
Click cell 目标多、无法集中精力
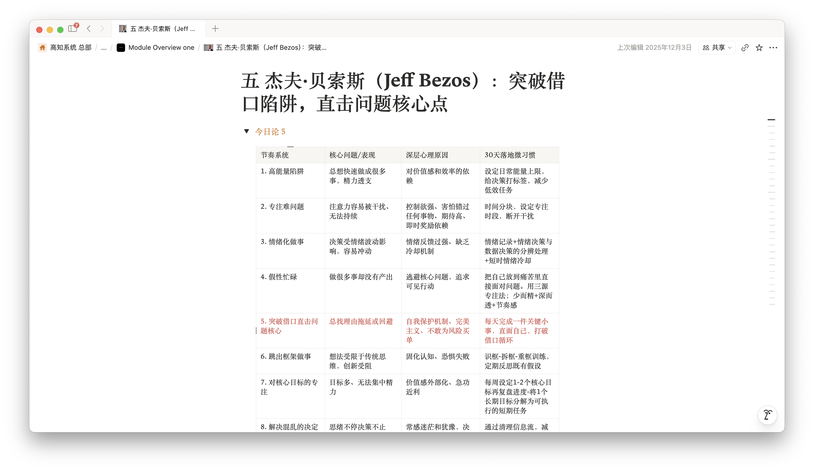(x=363, y=396)
